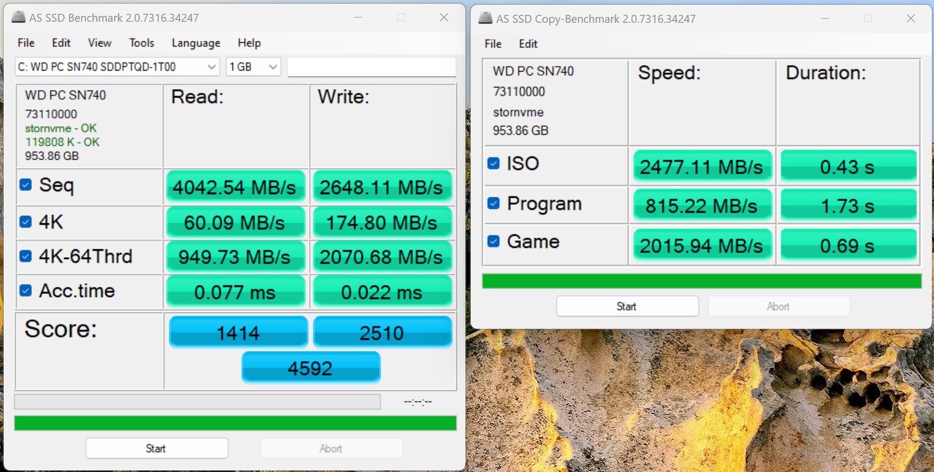Image resolution: width=934 pixels, height=472 pixels.
Task: Click the Duration: column header in Copy-Benchmark
Action: pos(826,73)
